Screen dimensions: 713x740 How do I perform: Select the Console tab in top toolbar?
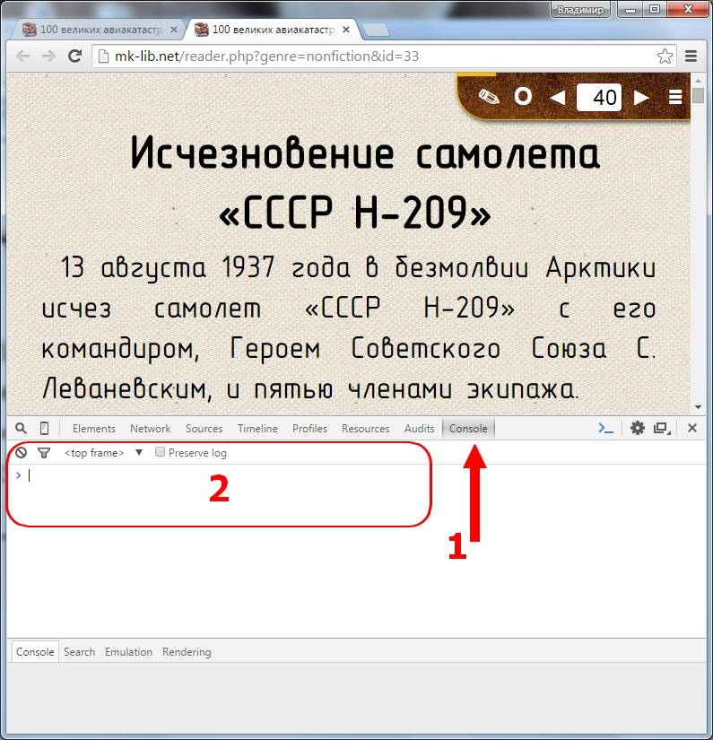[468, 429]
